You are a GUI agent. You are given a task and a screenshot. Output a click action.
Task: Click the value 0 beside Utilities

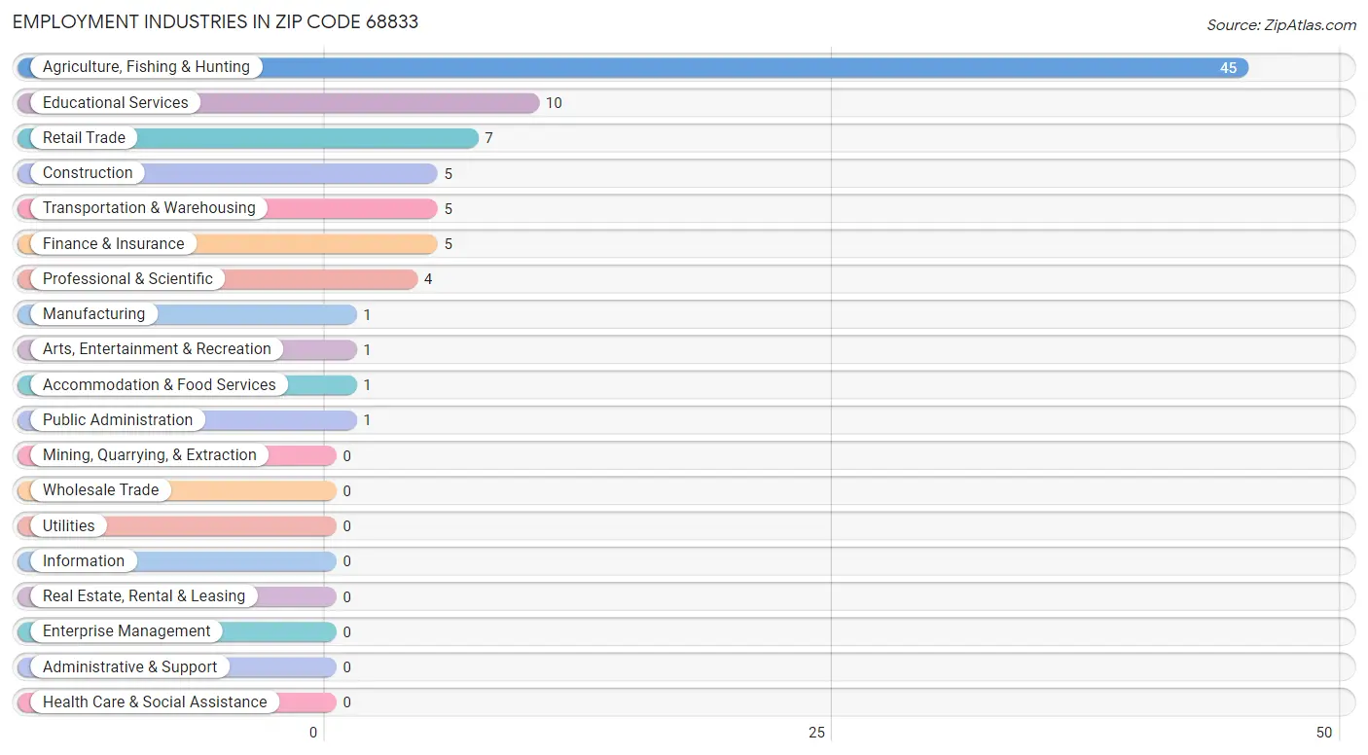pyautogui.click(x=346, y=526)
